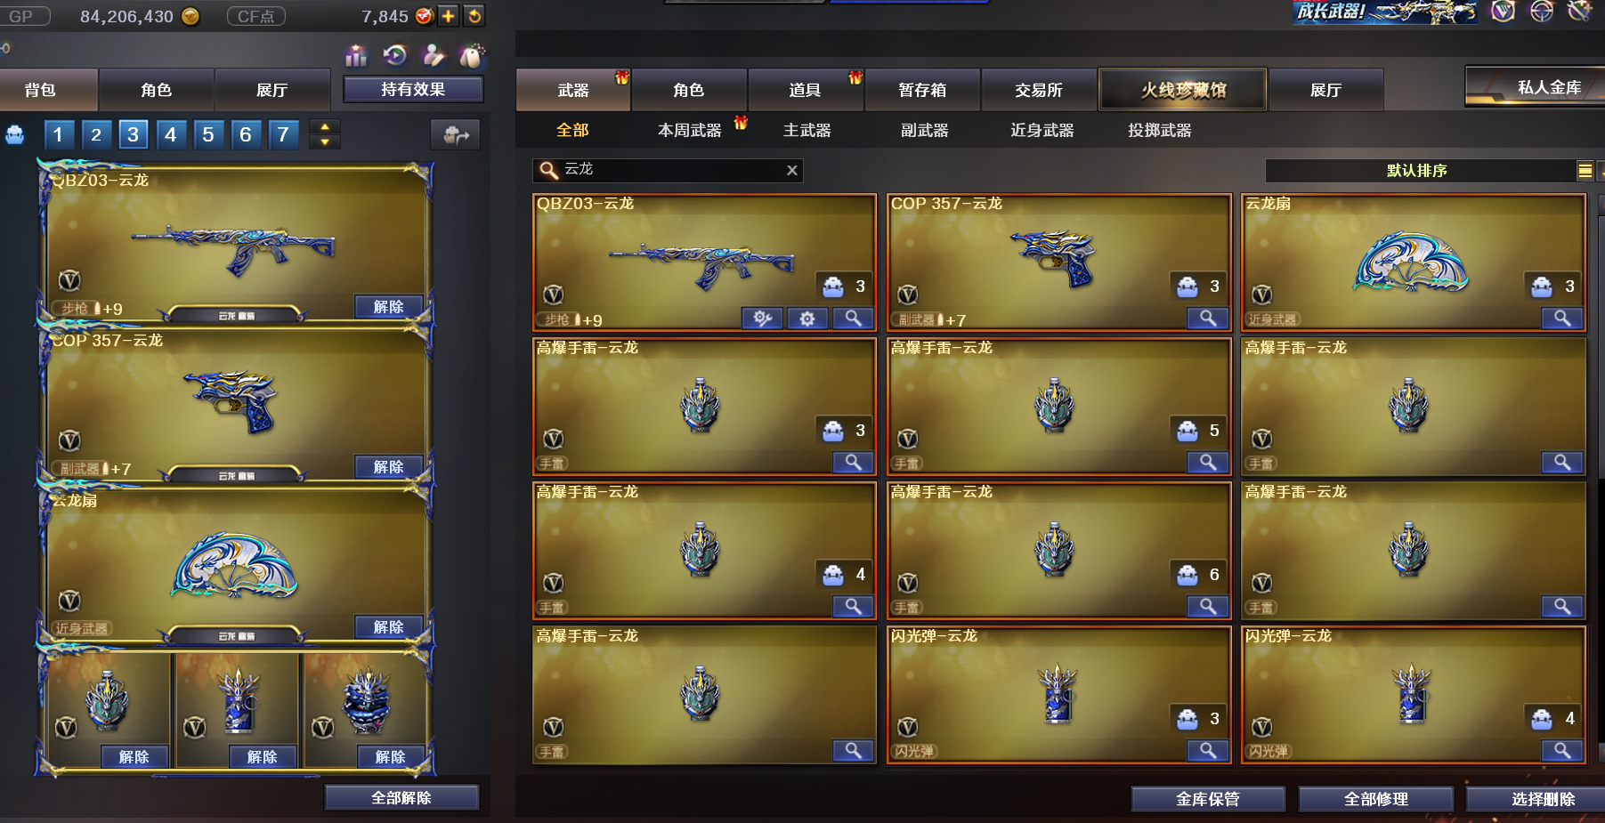Switch to the 交易所 tab
Viewport: 1605px width, 823px height.
pyautogui.click(x=1038, y=90)
